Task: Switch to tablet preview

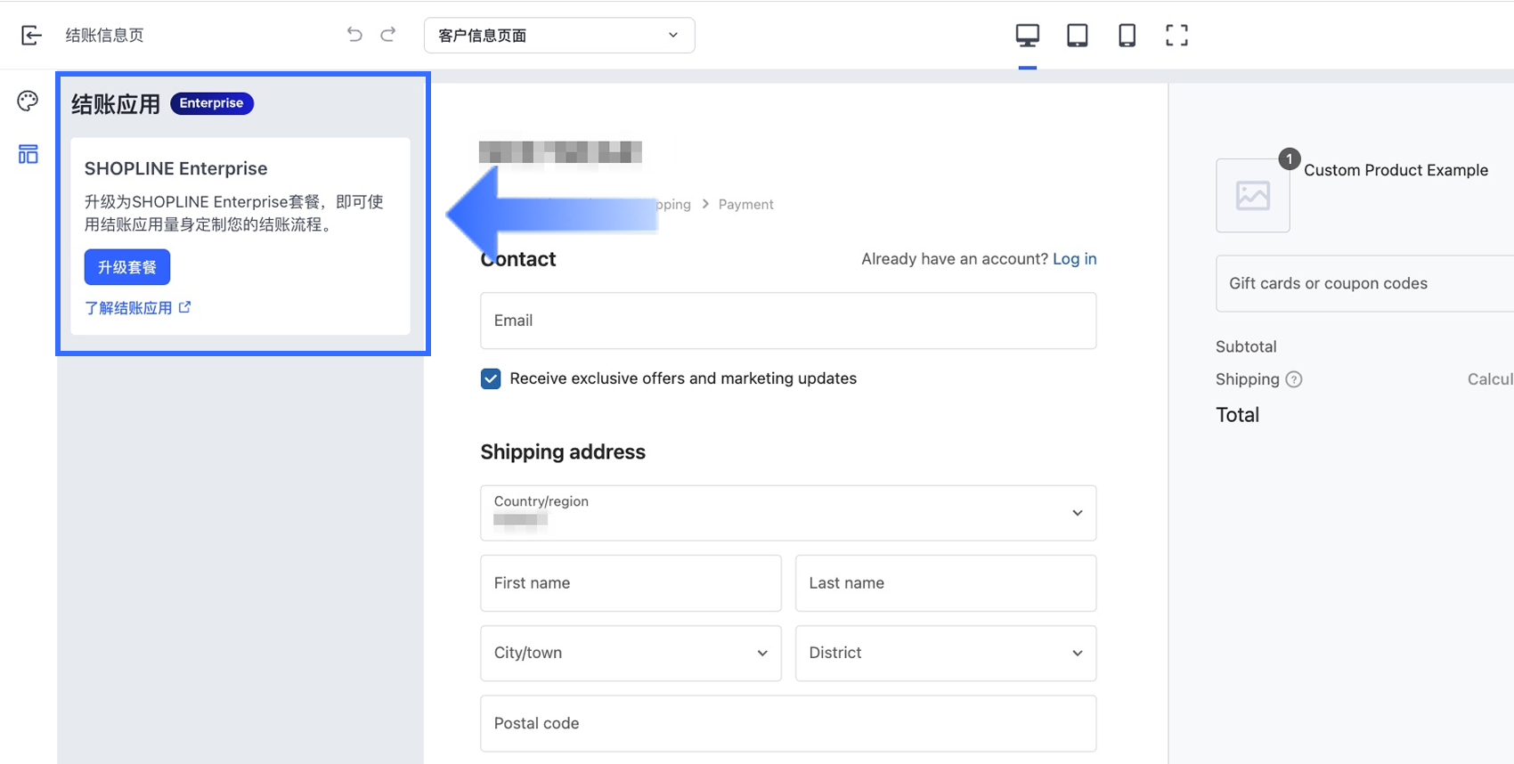Action: pyautogui.click(x=1078, y=35)
